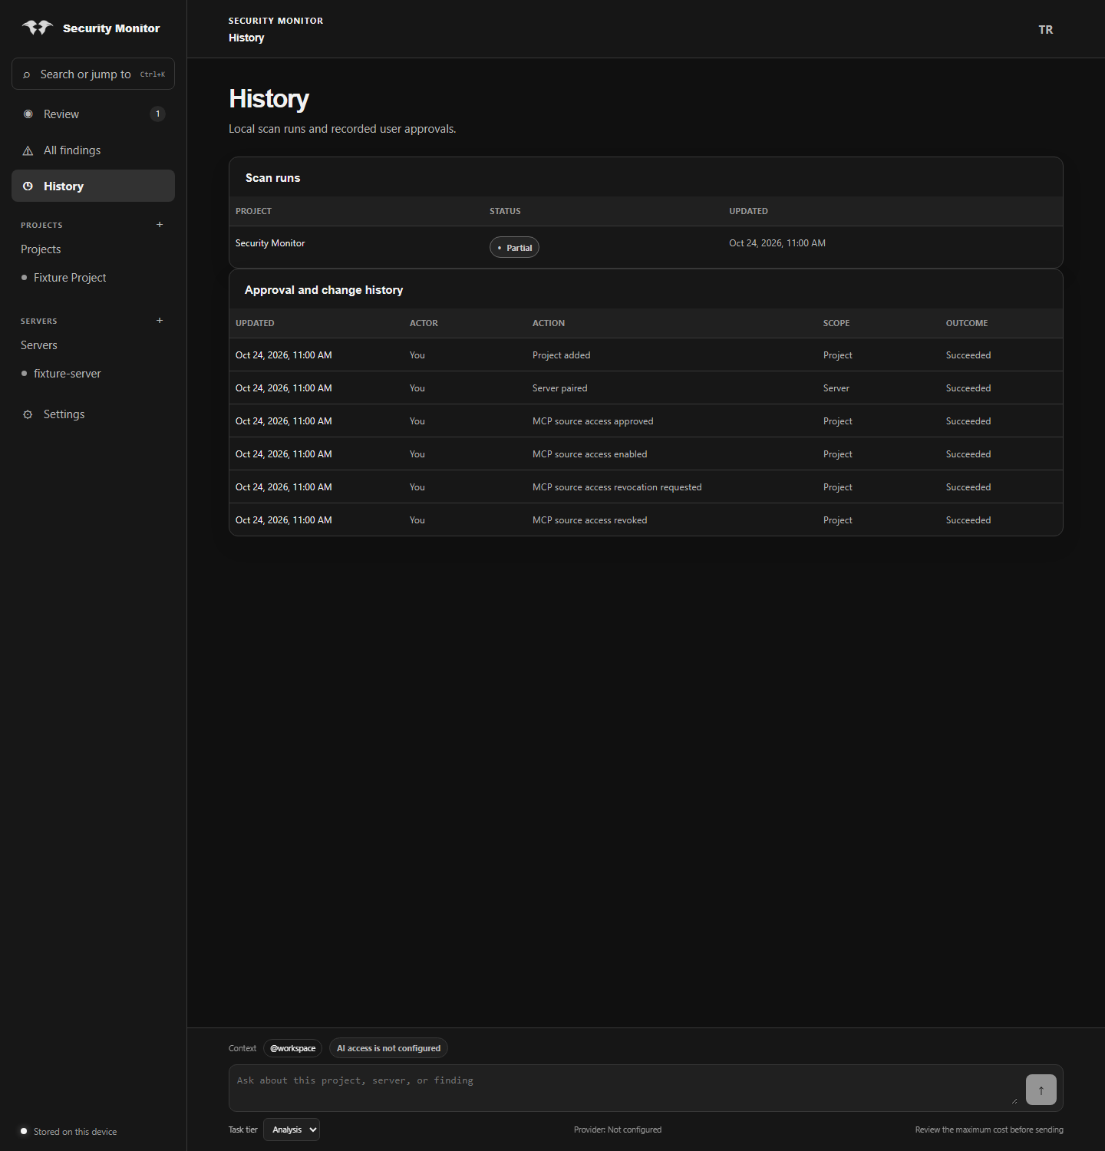Open the Task tier Analysis dropdown
The width and height of the screenshot is (1105, 1151).
point(292,1130)
